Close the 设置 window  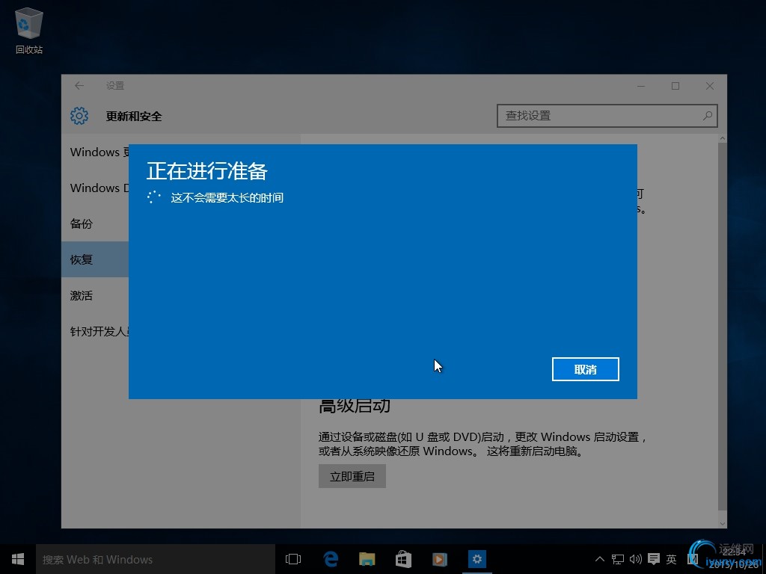click(710, 86)
